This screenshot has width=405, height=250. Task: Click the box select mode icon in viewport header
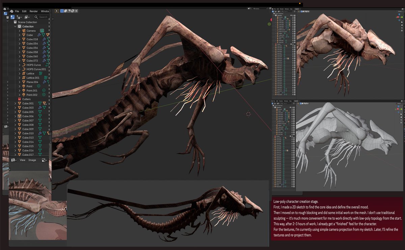[x=62, y=11]
